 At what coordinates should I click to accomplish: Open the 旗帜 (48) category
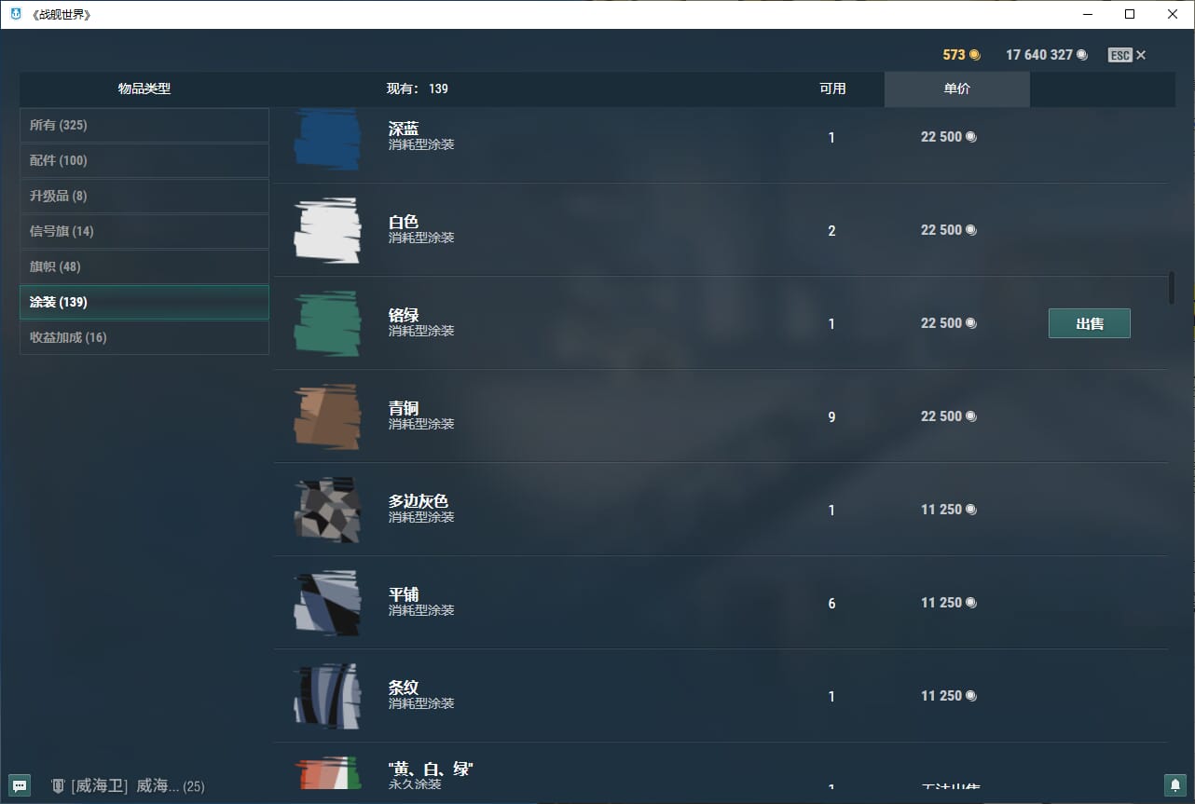tap(144, 266)
